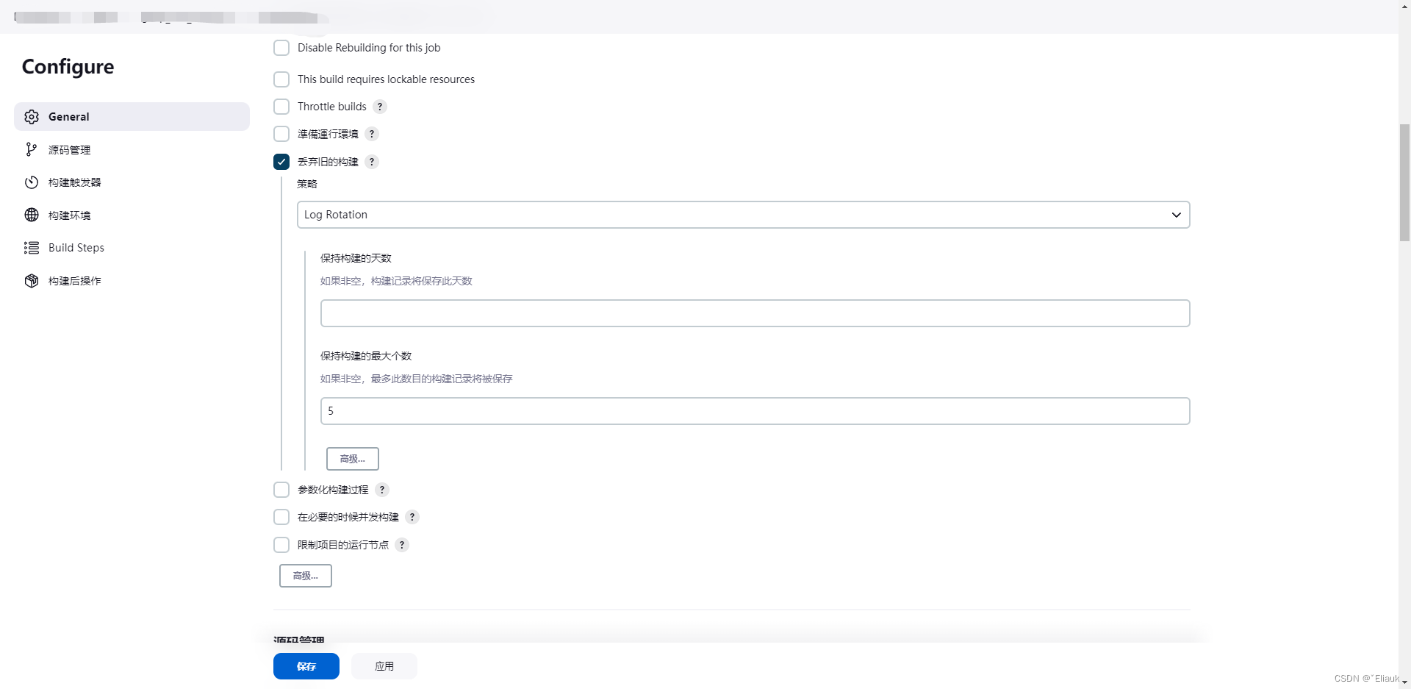Open Build Steps via its list icon
This screenshot has width=1411, height=689.
(32, 248)
